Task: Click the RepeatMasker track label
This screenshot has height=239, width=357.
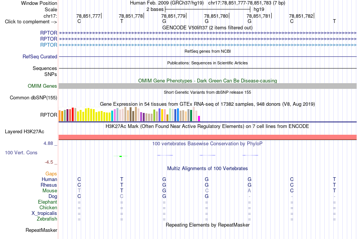Action: tap(41, 230)
